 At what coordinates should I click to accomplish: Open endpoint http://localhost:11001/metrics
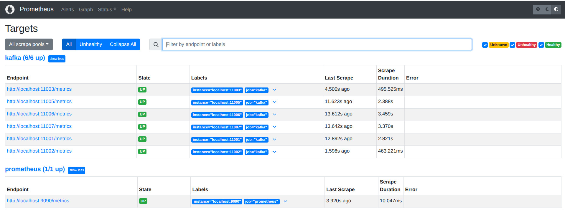click(x=39, y=139)
